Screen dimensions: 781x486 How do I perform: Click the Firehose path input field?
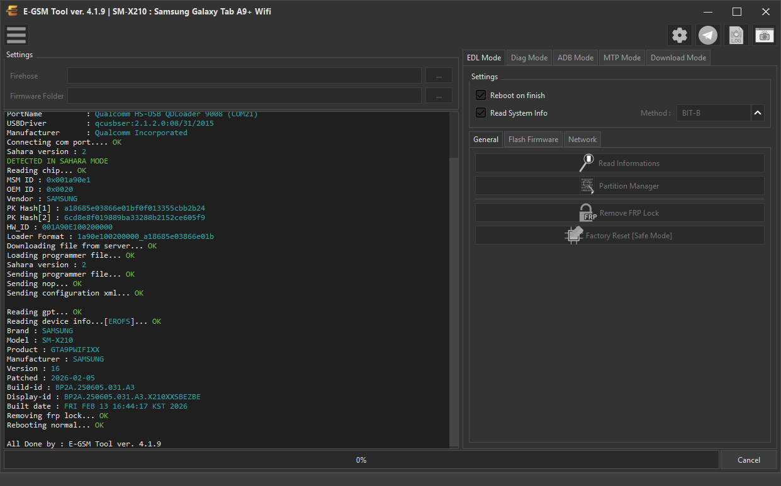point(244,75)
